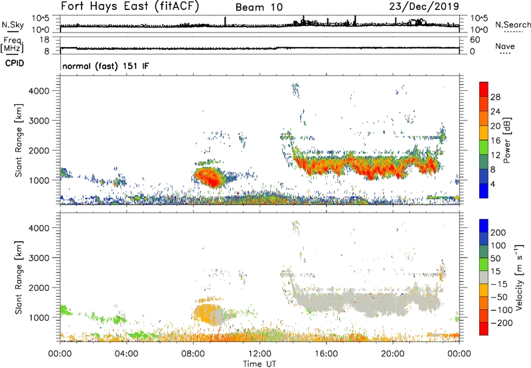
Task: Pick the yellow -50 to -15 Velocity segment
Action: 484,290
